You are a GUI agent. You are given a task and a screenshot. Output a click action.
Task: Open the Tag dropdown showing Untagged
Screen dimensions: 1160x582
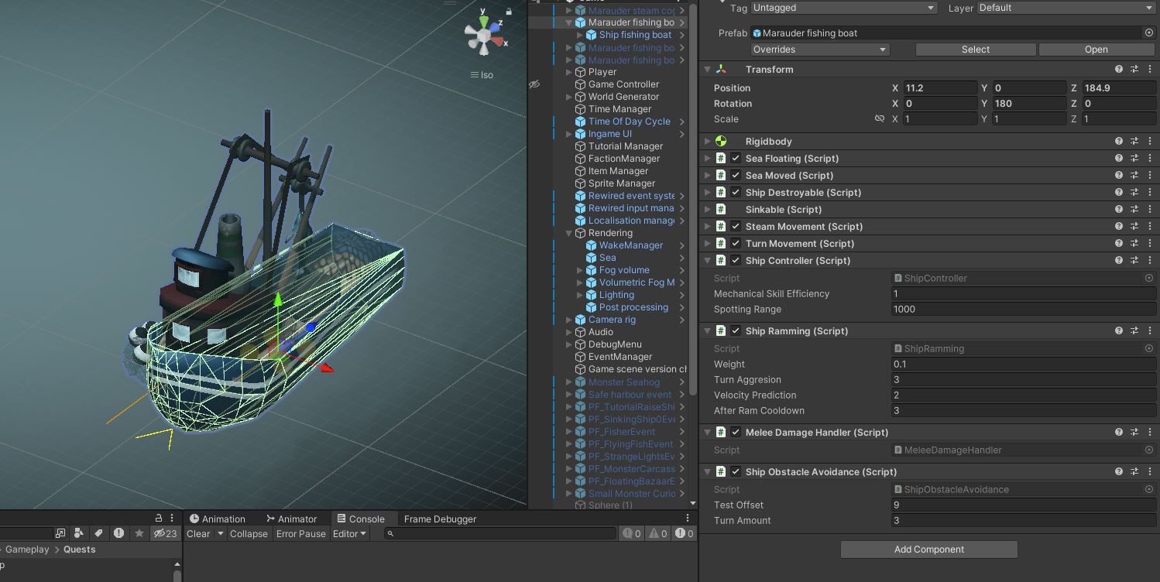coord(844,8)
